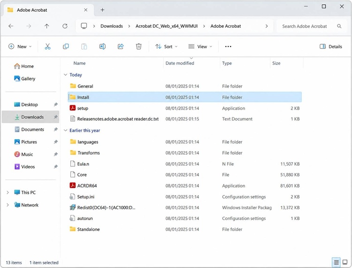The width and height of the screenshot is (352, 268).
Task: Switch to details list view icon
Action: [x=337, y=262]
